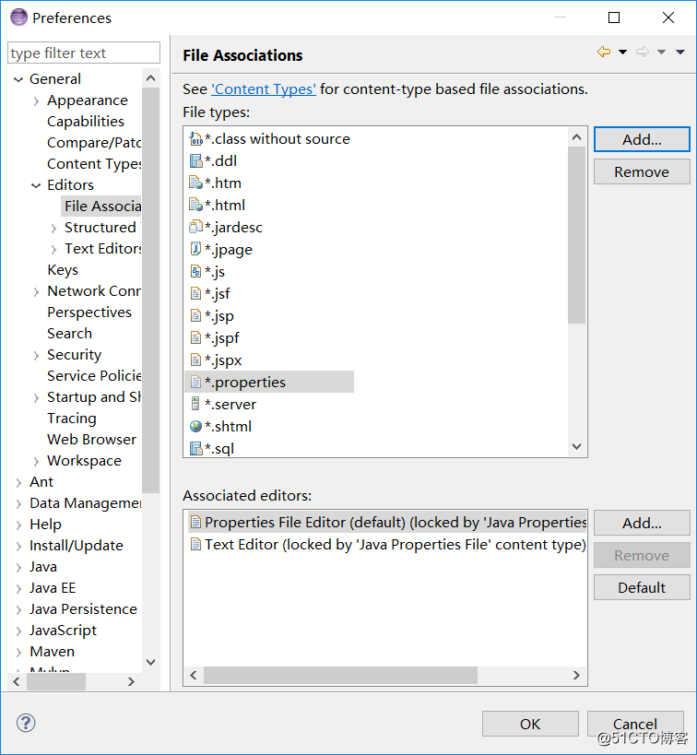
Task: Open the Web Browser preference page
Action: tap(91, 439)
